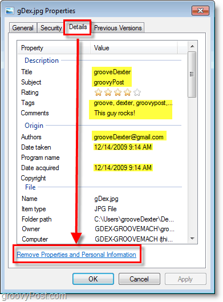Close the gDex.jpg Properties dialog
223x302 pixels.
[x=200, y=10]
